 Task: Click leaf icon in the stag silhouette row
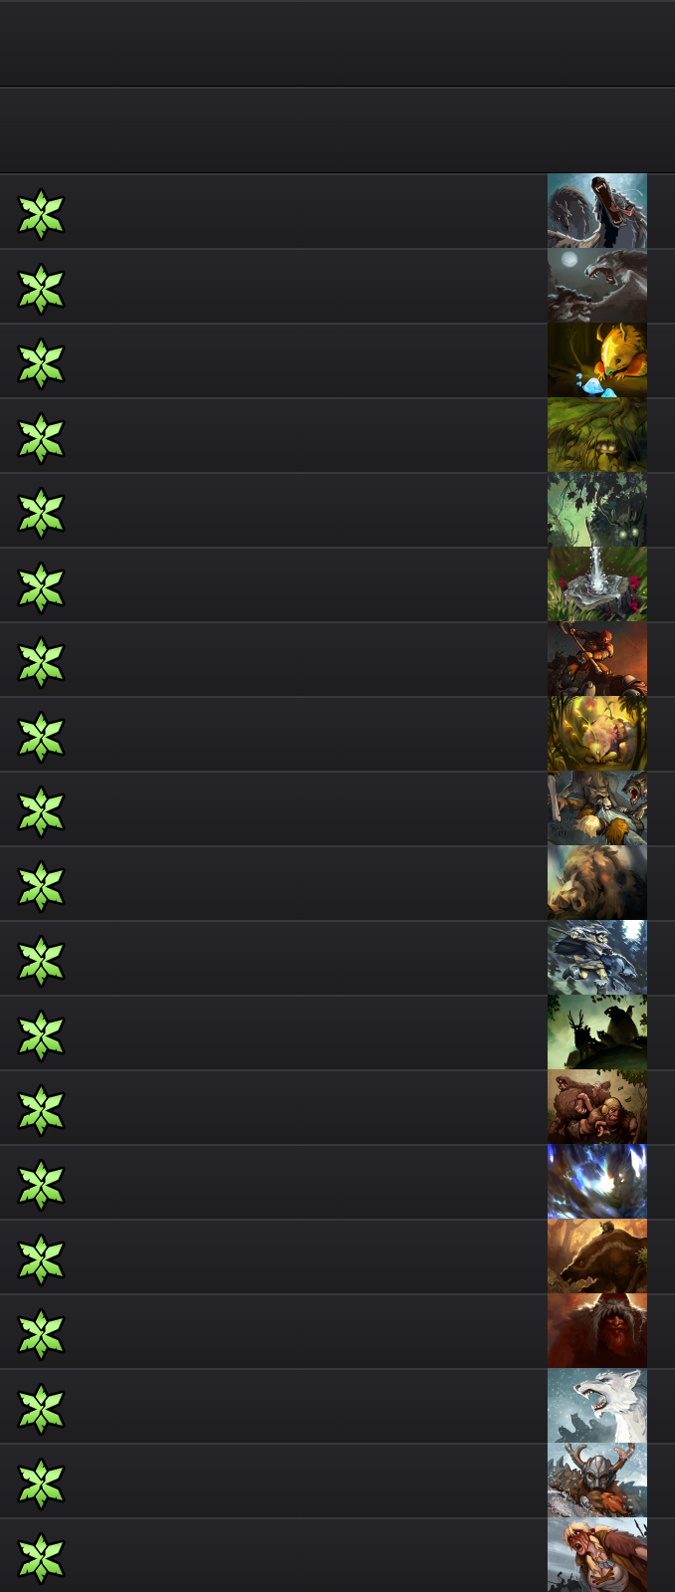[x=41, y=1035]
